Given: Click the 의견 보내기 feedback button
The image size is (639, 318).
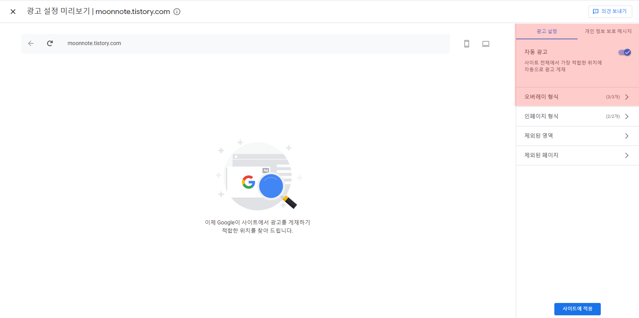Looking at the screenshot, I should [610, 12].
